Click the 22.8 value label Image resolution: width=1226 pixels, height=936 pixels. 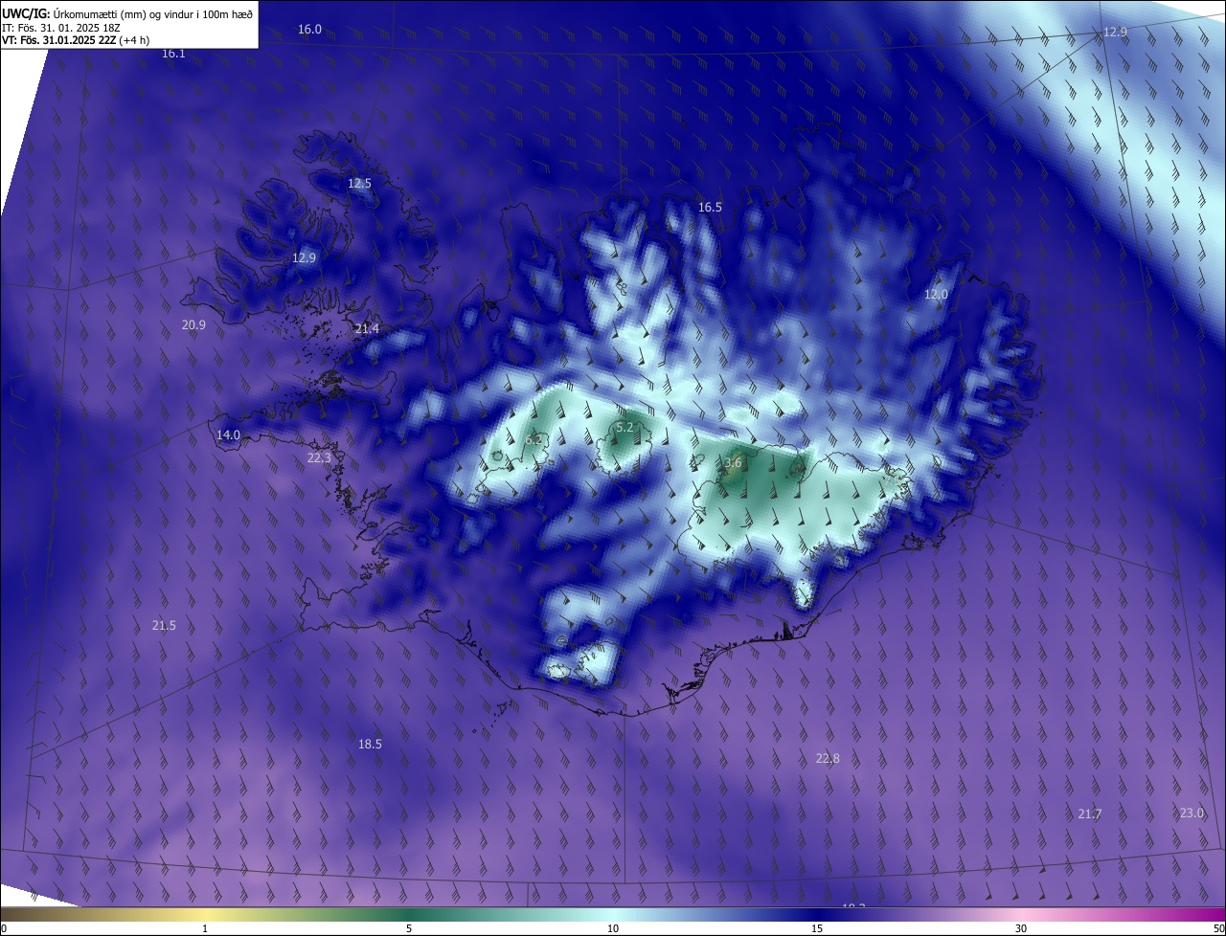point(828,759)
